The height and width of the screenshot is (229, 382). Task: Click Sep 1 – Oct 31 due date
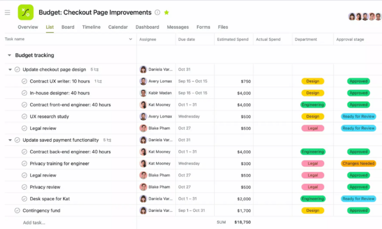(x=191, y=210)
